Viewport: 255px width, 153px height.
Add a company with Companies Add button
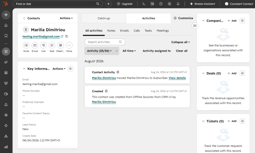(x=232, y=21)
